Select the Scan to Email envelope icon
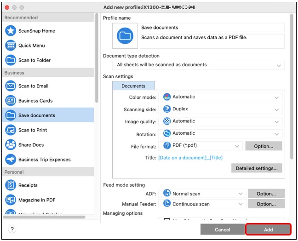 coord(11,86)
